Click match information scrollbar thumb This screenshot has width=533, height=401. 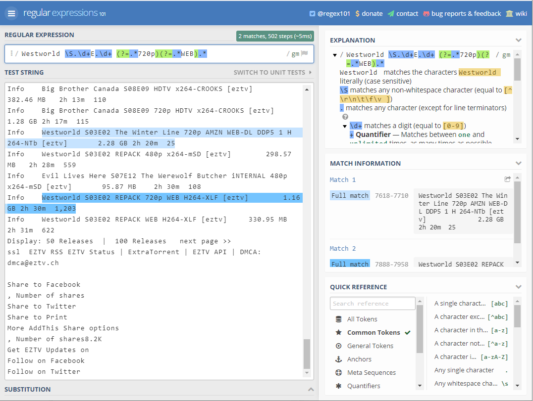pos(517,213)
